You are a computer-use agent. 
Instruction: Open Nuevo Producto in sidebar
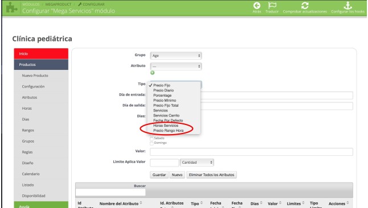[x=41, y=76]
